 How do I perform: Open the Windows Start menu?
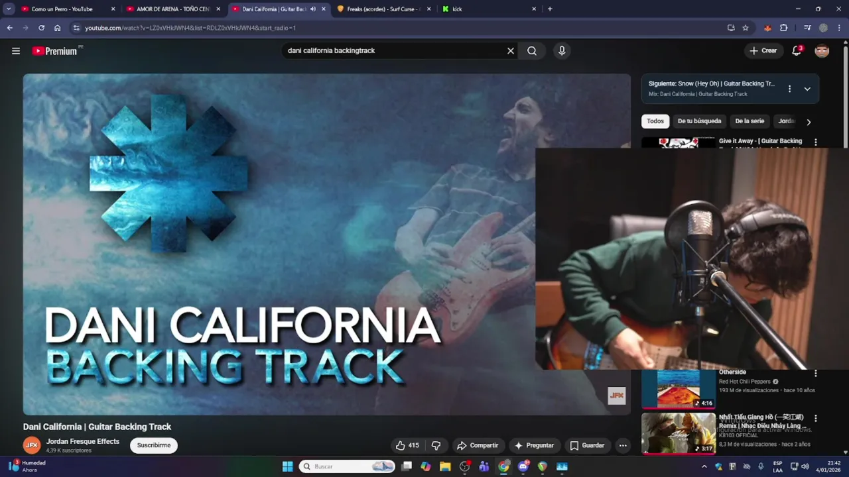tap(287, 466)
